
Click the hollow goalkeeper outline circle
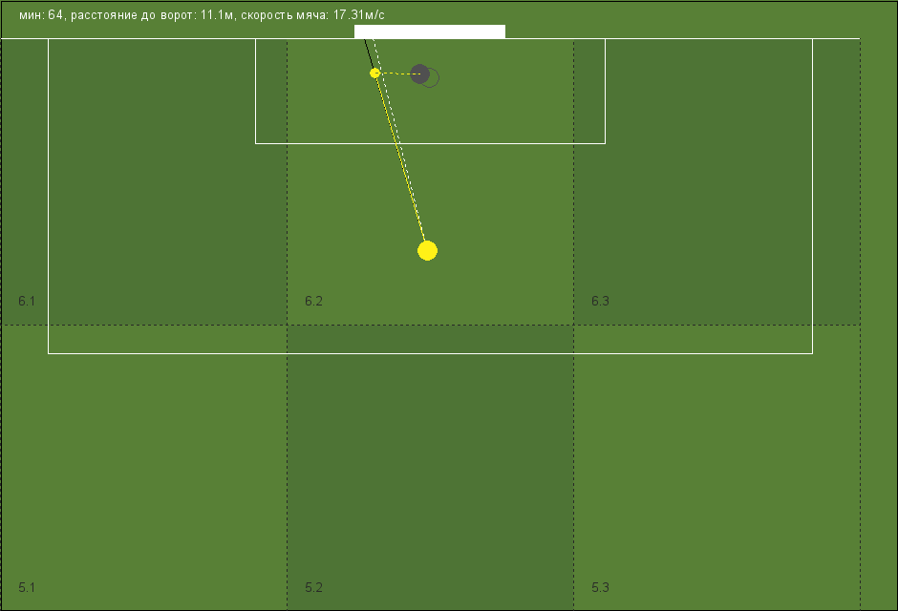[431, 77]
